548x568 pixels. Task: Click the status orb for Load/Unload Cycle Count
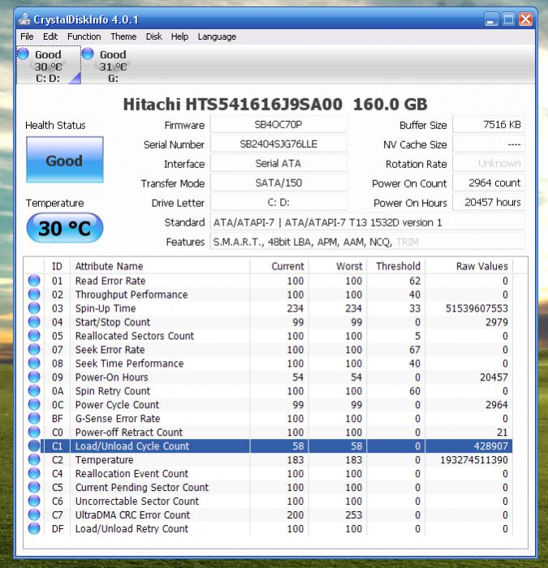34,446
